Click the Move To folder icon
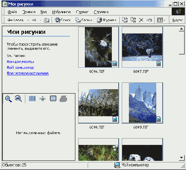The height and width of the screenshot is (170, 186). point(125,20)
